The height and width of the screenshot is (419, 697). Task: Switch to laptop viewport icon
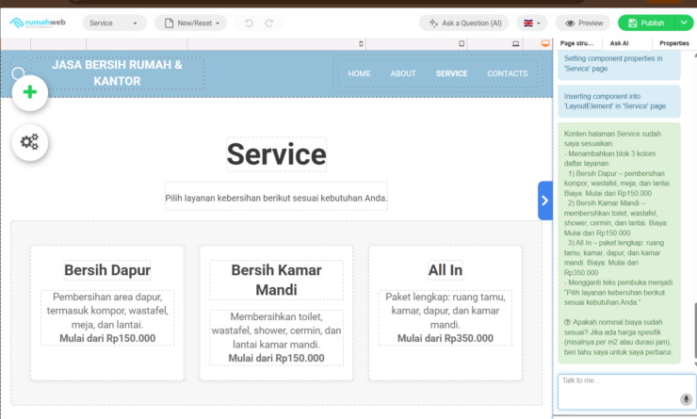[515, 43]
